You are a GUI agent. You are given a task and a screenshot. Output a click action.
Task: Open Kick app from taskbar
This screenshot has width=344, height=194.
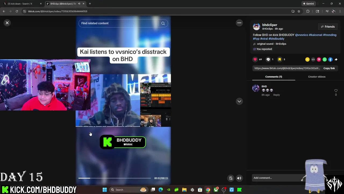click(239, 190)
